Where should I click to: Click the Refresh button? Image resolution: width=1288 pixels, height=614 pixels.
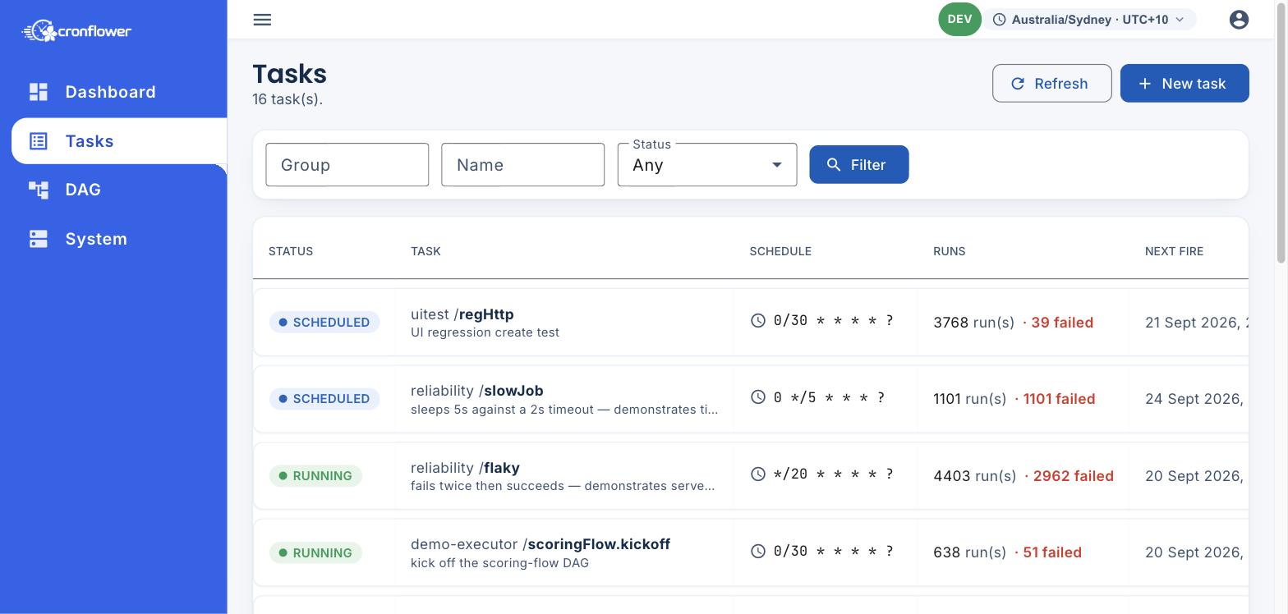click(1051, 84)
